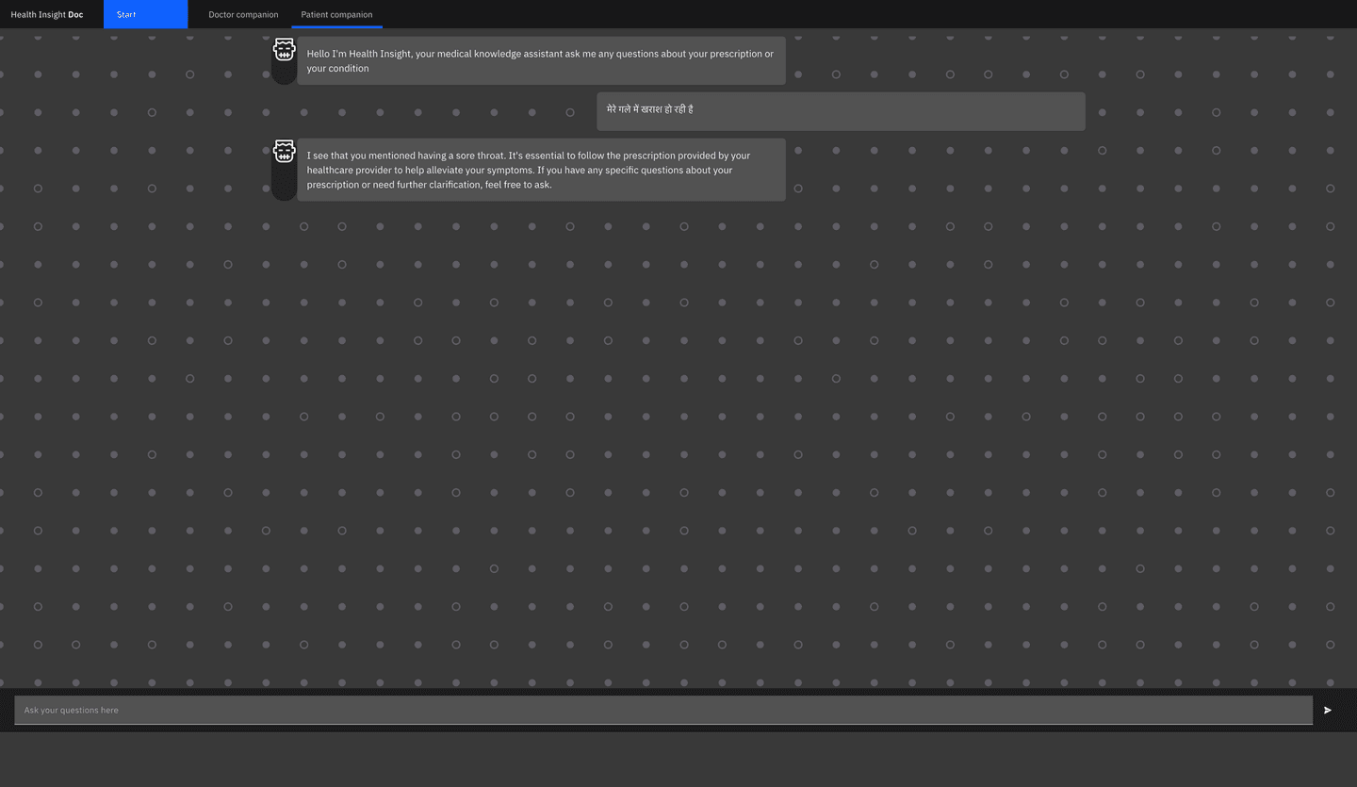Focus the 'Ask your questions here' input

663,711
